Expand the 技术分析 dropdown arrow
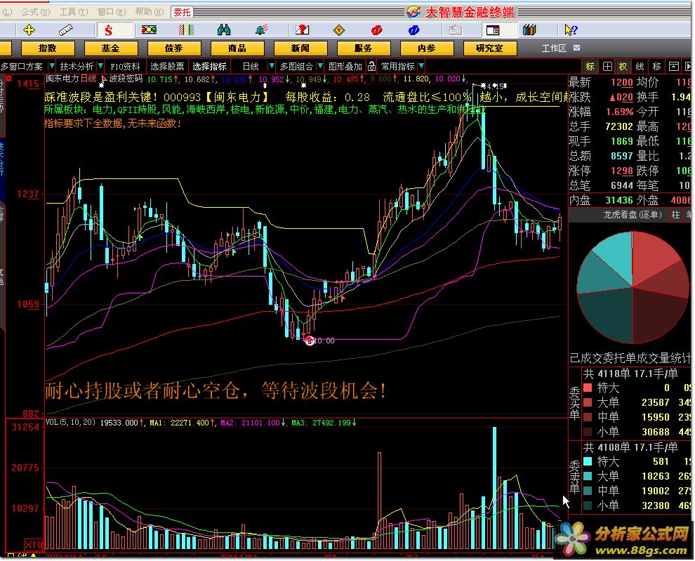695x561 pixels. [100, 66]
